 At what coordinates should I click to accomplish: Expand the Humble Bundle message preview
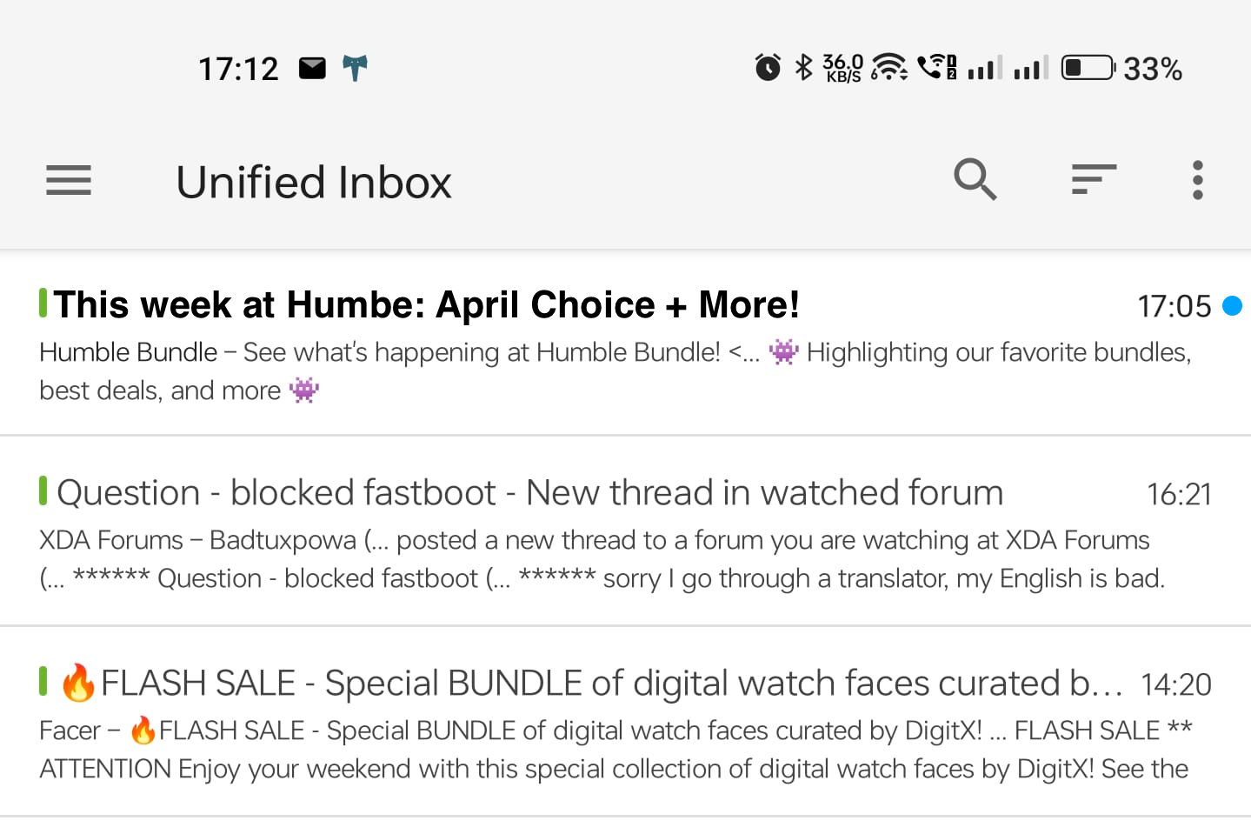[x=609, y=370]
